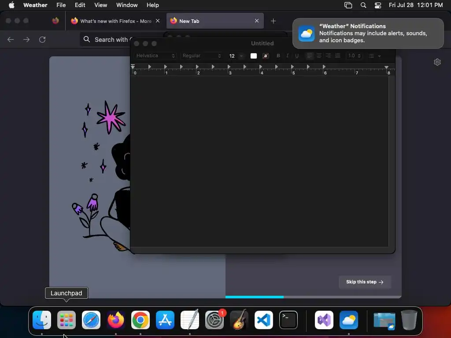Open the Trash in the dock
451x338 pixels.
coord(409,320)
